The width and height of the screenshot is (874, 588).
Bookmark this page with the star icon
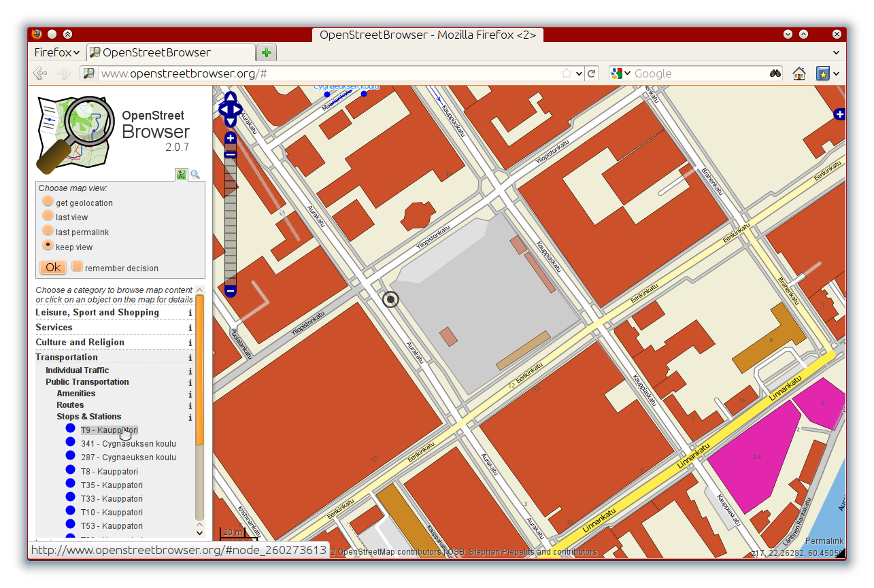click(566, 73)
